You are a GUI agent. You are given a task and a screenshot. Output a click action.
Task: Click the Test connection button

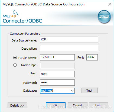(90, 90)
